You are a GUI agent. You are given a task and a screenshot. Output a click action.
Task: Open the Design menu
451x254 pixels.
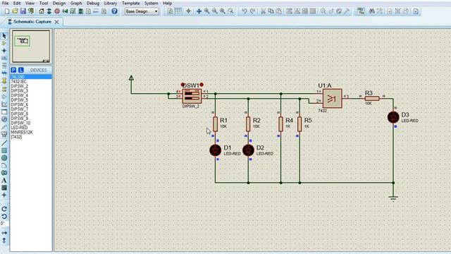pyautogui.click(x=59, y=3)
